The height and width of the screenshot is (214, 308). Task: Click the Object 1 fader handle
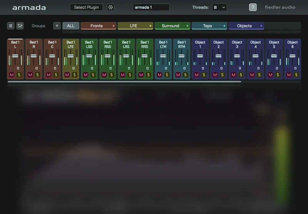coord(200,56)
